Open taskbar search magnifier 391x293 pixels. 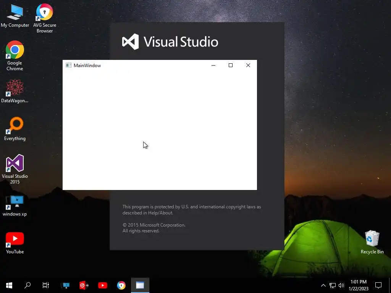[x=27, y=285]
